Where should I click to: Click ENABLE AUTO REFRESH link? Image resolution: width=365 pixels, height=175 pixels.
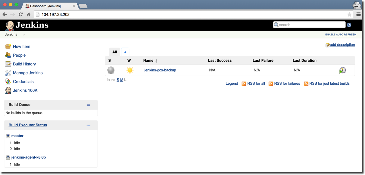pos(341,35)
